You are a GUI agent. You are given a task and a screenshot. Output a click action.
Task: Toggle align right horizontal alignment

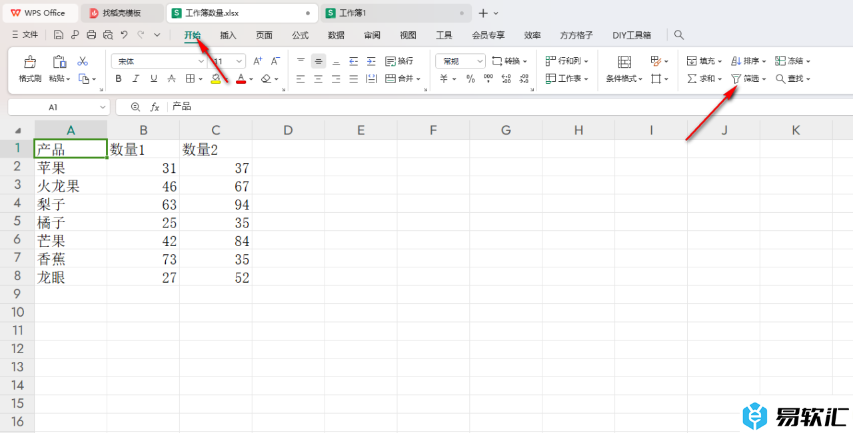[x=336, y=78]
